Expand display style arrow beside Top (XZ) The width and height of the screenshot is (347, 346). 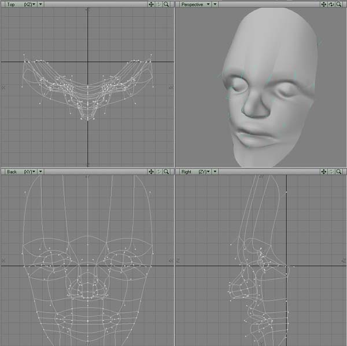click(x=40, y=4)
